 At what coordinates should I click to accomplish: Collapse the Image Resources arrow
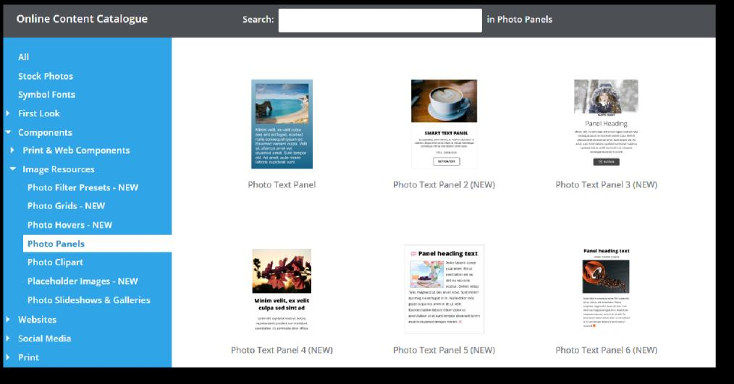12,168
